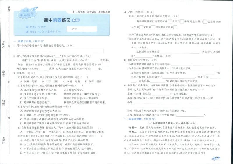
Task: Click the header text 小学语文
Action: click(x=92, y=12)
